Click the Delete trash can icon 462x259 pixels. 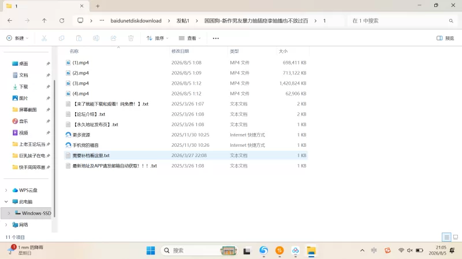point(131,38)
